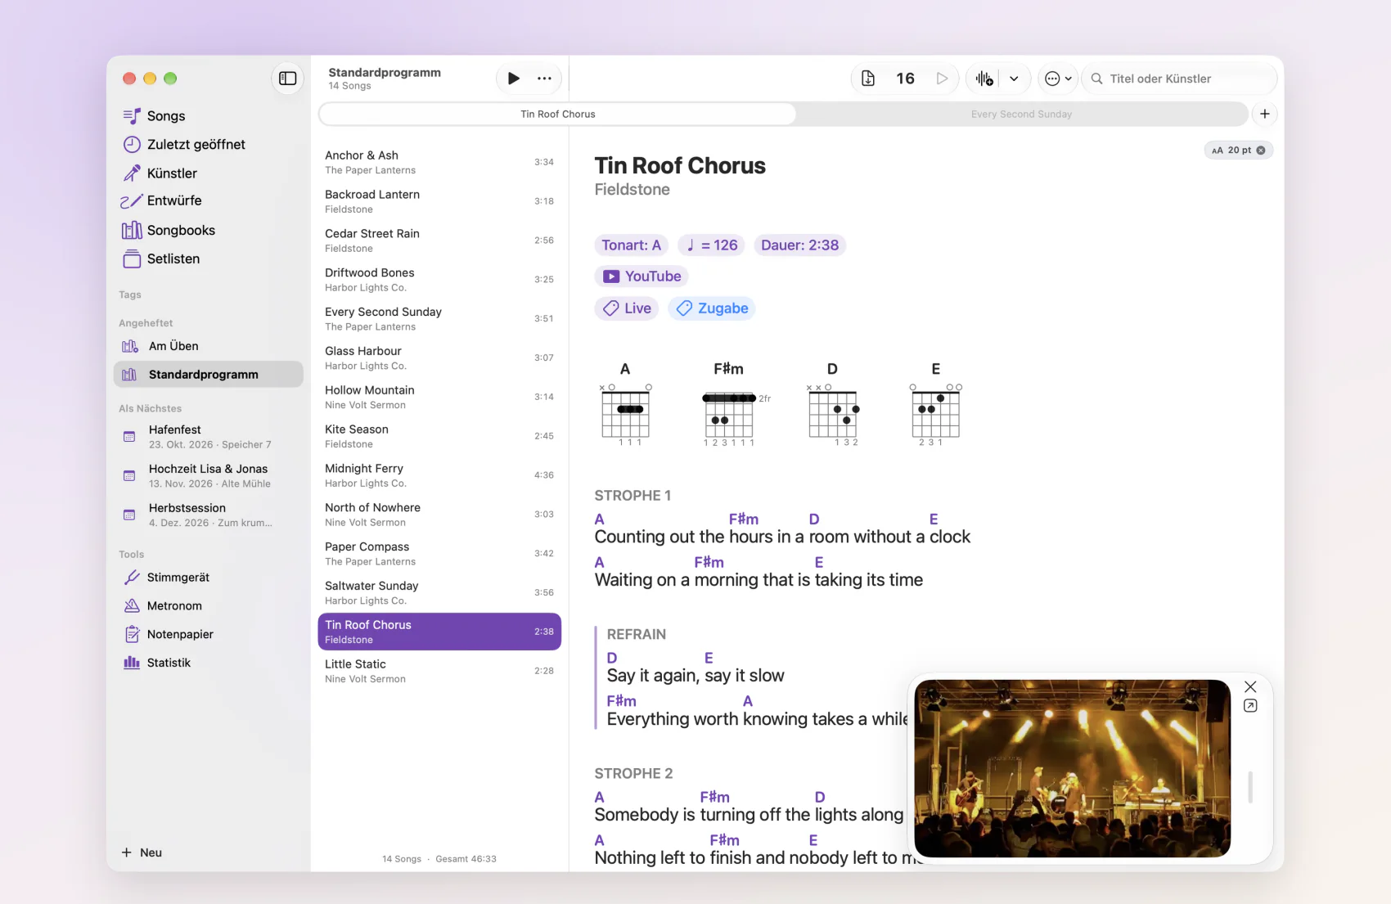Select Glass Harbour song
Screen dimensions: 1391x904
pyautogui.click(x=439, y=358)
